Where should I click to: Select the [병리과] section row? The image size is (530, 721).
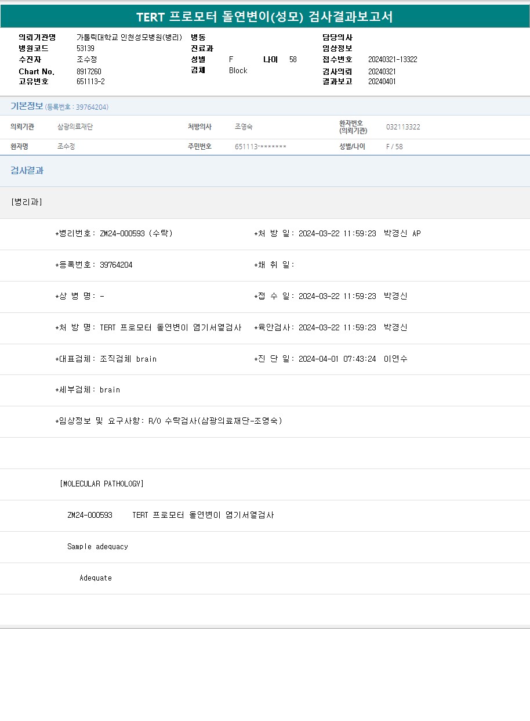click(x=27, y=202)
